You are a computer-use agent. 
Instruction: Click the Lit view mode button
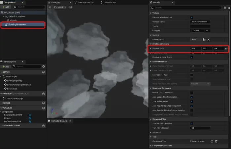tap(70, 7)
